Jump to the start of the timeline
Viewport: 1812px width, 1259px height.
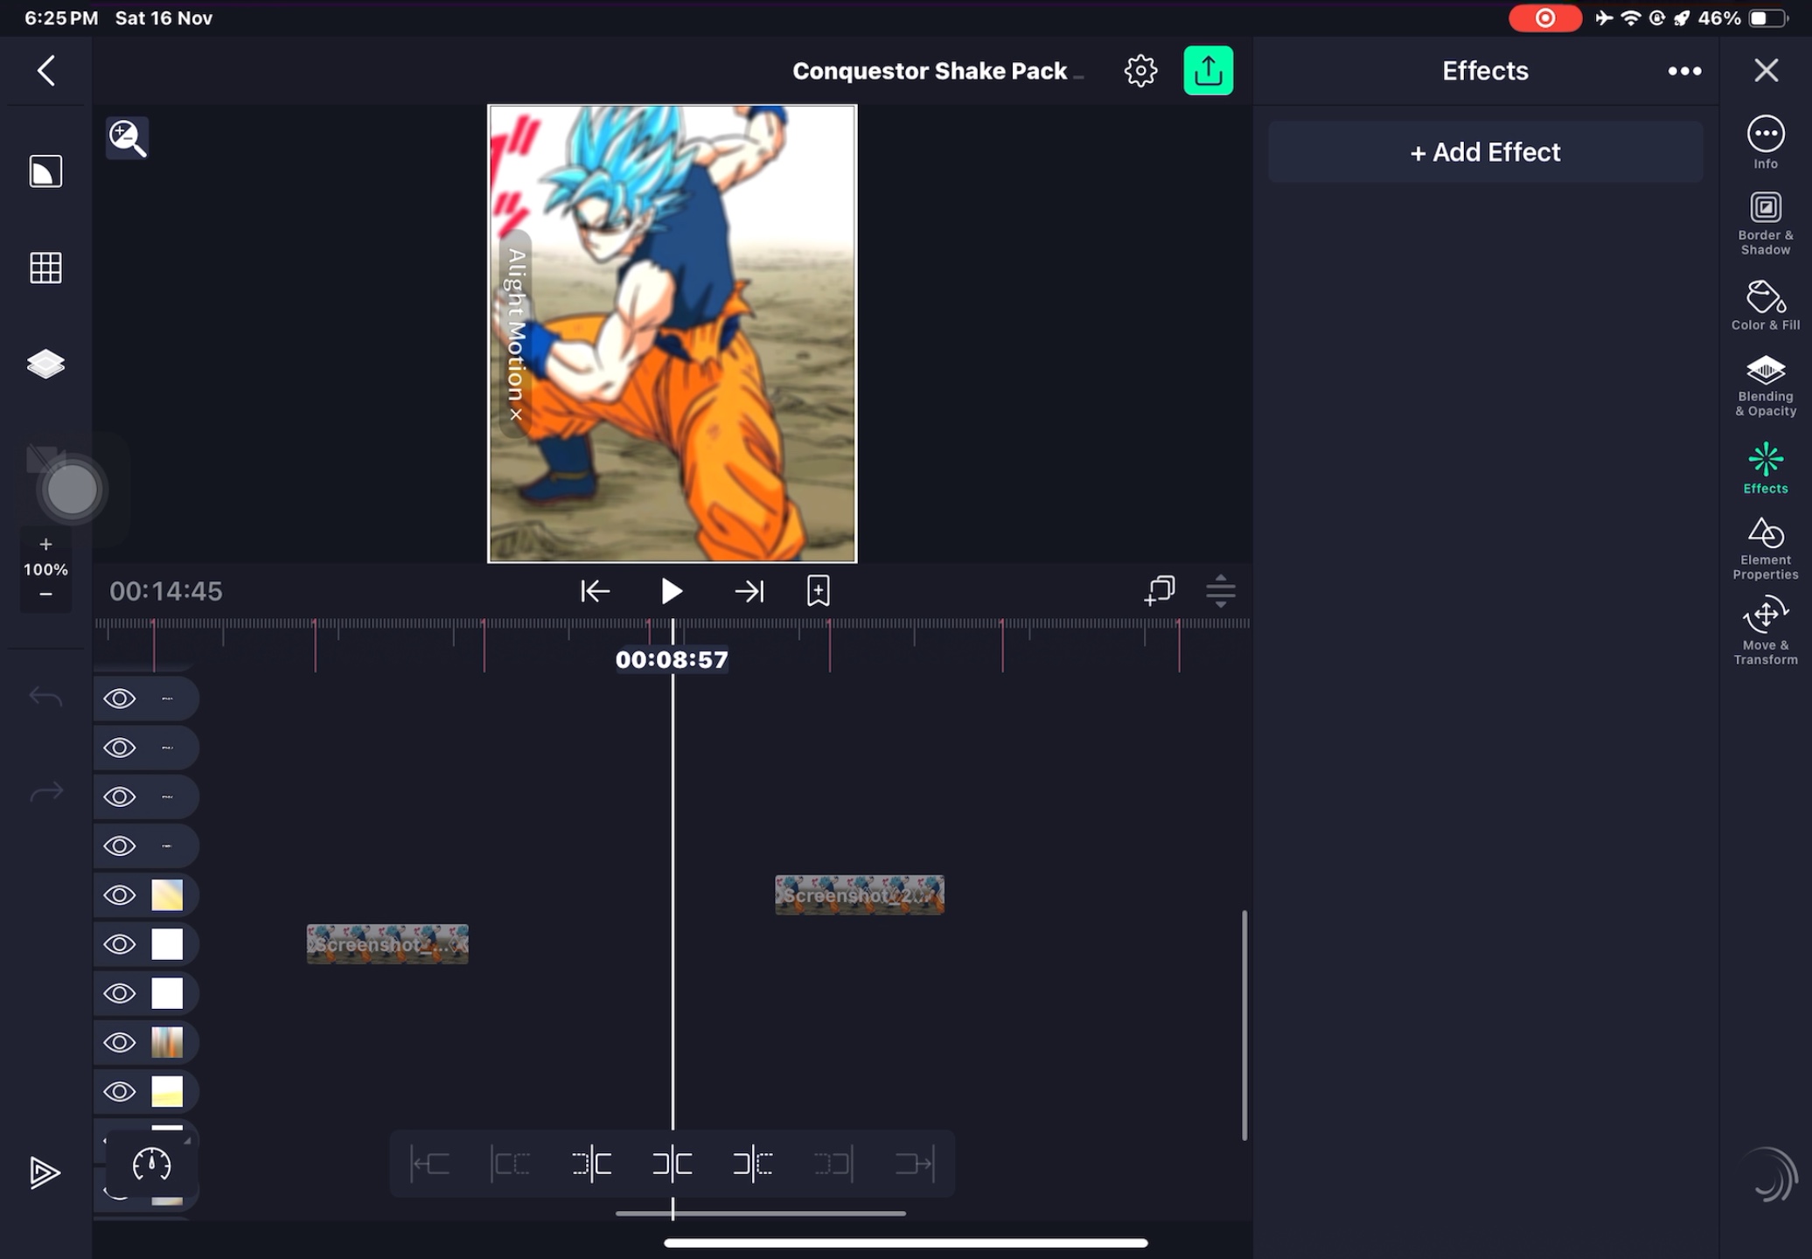point(595,591)
